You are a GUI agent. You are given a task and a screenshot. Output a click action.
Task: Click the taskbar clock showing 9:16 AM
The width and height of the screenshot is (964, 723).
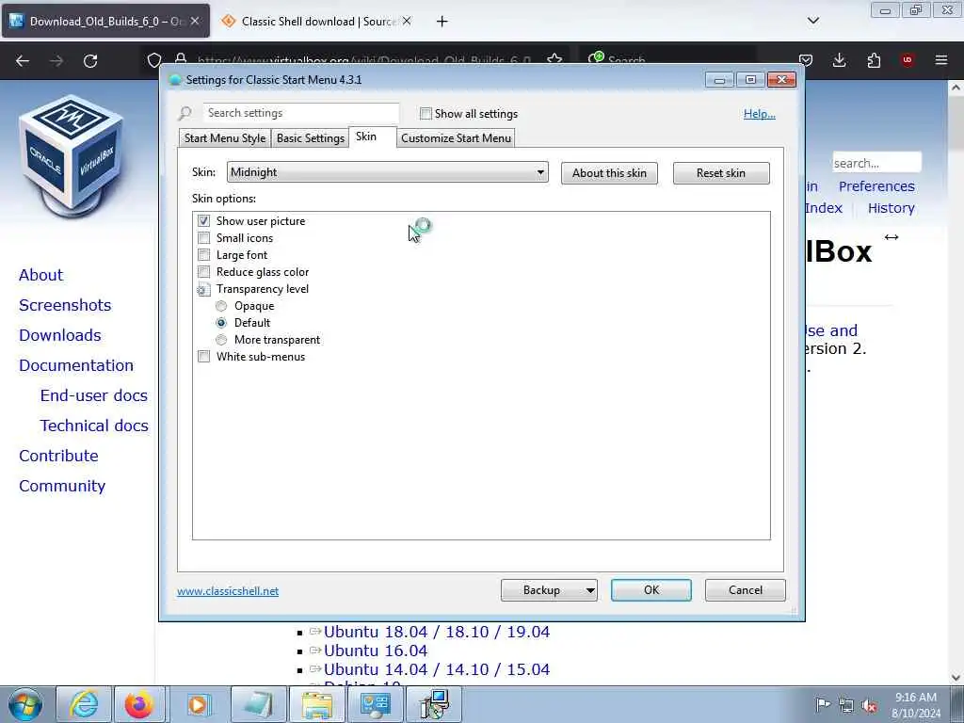tap(915, 705)
